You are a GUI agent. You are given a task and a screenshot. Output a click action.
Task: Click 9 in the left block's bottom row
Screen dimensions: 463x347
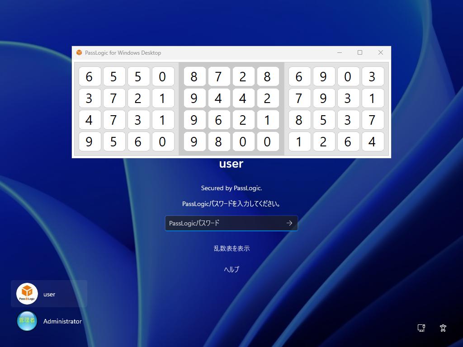[90, 141]
